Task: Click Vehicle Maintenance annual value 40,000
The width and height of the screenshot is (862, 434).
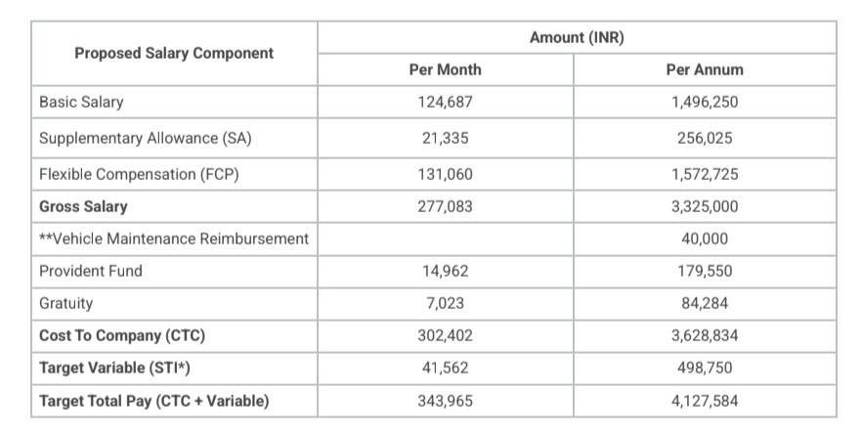Action: 705,239
